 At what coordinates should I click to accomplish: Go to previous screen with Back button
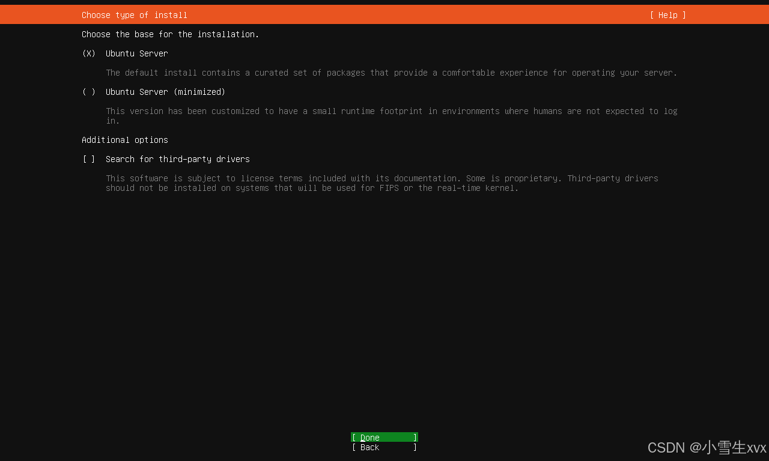point(384,447)
